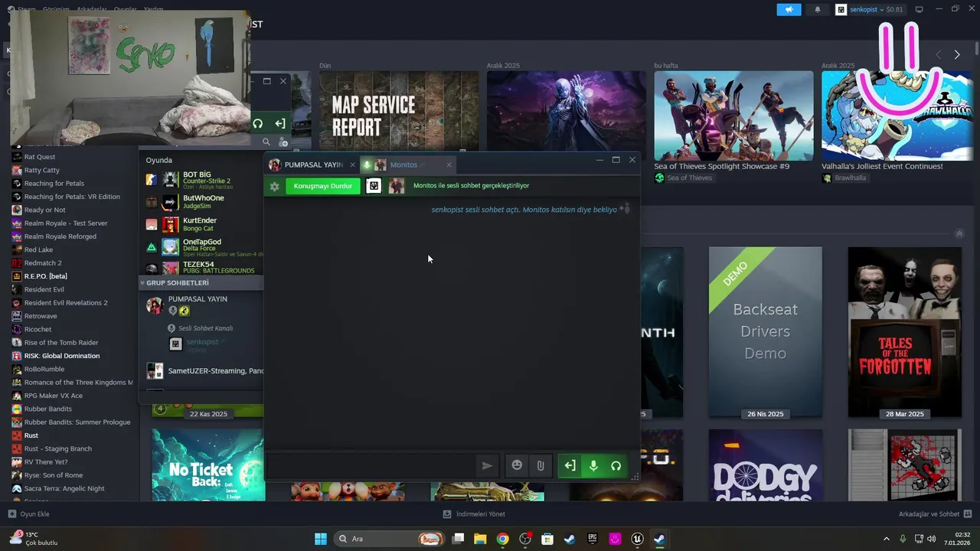Click Big Picture mode monitor icon
Viewport: 980px width, 551px height.
(x=919, y=9)
